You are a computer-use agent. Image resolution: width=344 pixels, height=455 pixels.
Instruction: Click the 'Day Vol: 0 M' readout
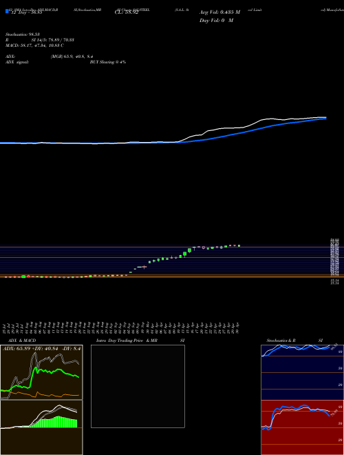click(x=216, y=21)
